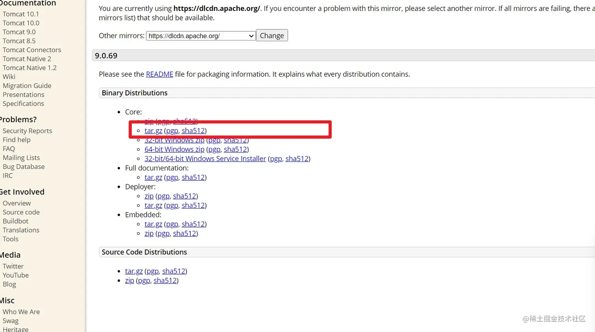Go to Tomcat Native 1.2 in sidebar
Viewport: 595px width, 332px height.
[30, 68]
